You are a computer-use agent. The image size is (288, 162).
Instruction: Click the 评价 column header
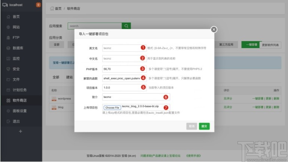[x=226, y=90]
